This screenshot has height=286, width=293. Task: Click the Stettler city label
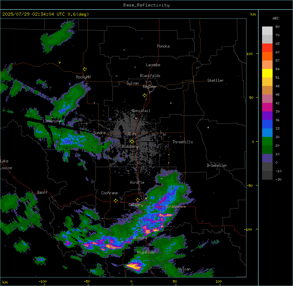(x=216, y=81)
